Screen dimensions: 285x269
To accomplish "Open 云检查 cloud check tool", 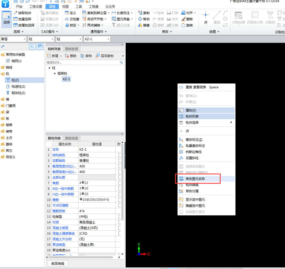I will point(72,19).
